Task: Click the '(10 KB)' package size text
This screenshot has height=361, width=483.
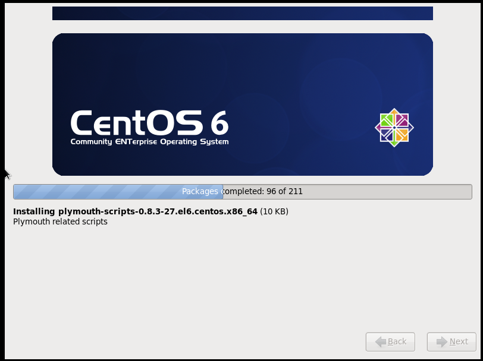Action: tap(274, 211)
